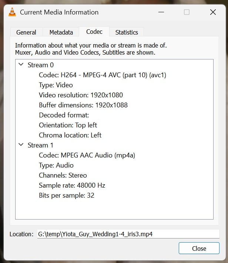Select the H264 video codec row

click(102, 75)
